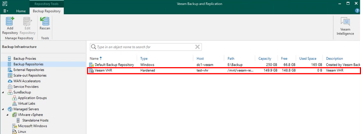Click the Repository Tools contextual tab
Viewport: 361px width, 134px height.
point(46,4)
